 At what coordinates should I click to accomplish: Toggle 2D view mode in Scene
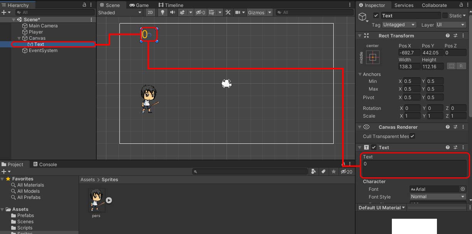coord(150,12)
